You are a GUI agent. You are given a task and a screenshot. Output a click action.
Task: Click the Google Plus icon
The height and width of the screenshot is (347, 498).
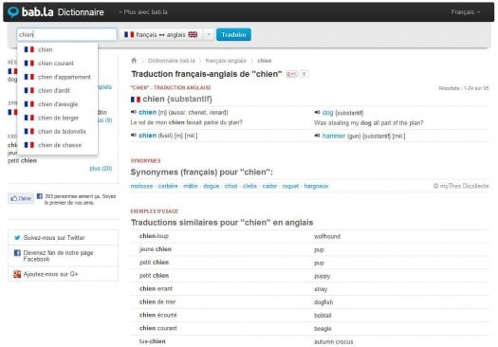point(17,274)
